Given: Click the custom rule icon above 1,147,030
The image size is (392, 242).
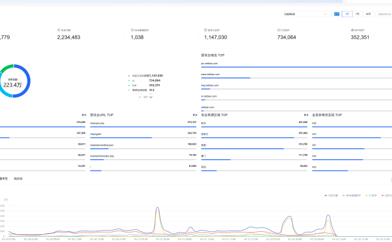Looking at the screenshot, I should coord(206,30).
